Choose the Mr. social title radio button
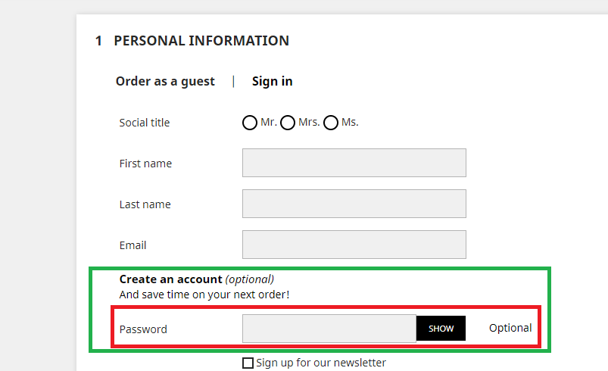The width and height of the screenshot is (608, 371). coord(250,123)
